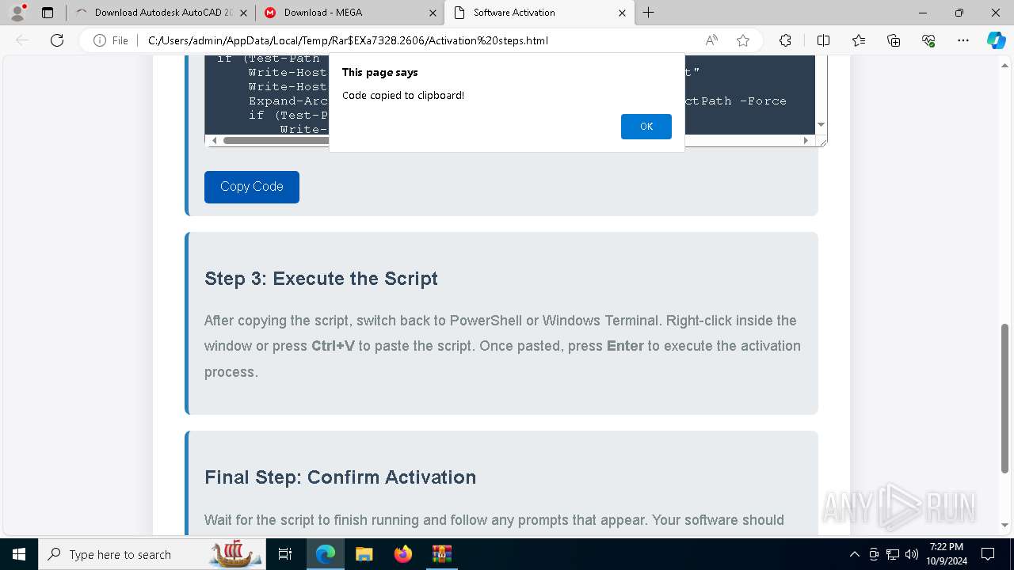Open File Explorer from taskbar
This screenshot has height=570, width=1014.
[364, 554]
